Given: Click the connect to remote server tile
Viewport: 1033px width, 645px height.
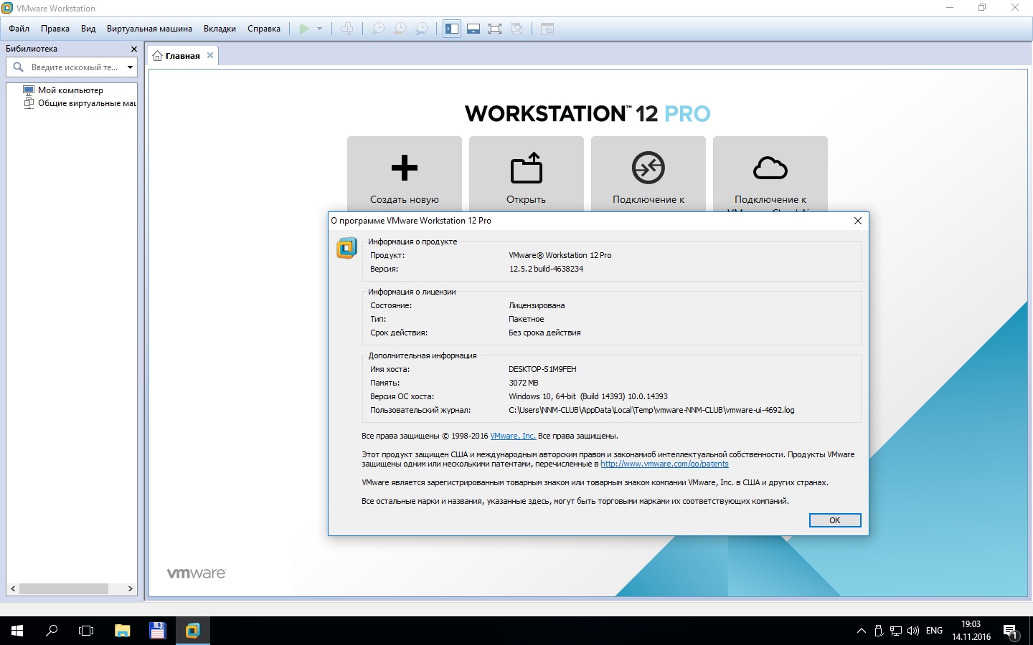Looking at the screenshot, I should [x=648, y=173].
